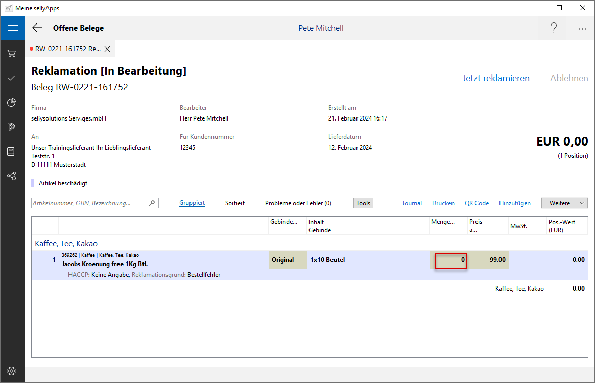Go back with the arrow icon
595x383 pixels.
37,28
